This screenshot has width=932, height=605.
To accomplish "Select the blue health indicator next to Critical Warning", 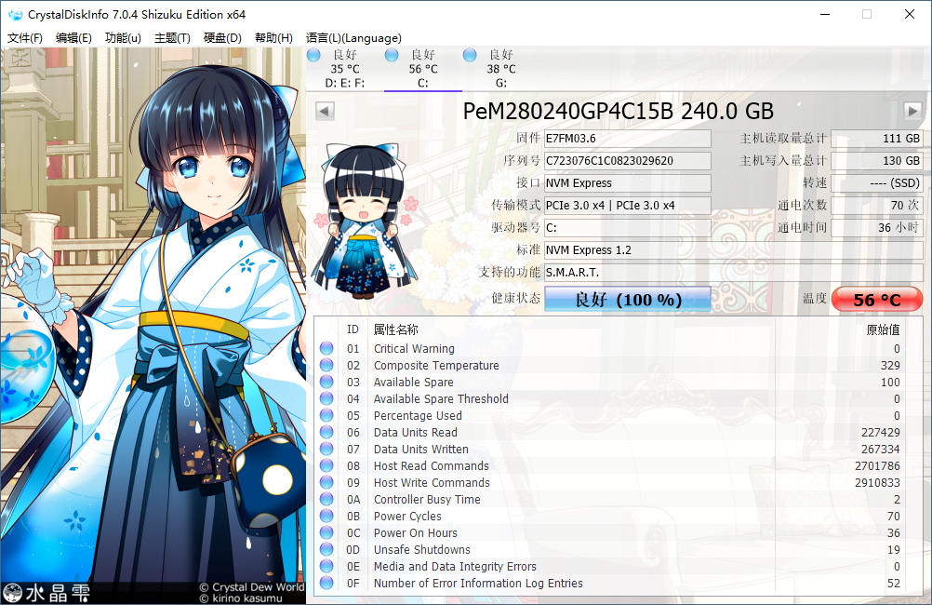I will [x=326, y=348].
